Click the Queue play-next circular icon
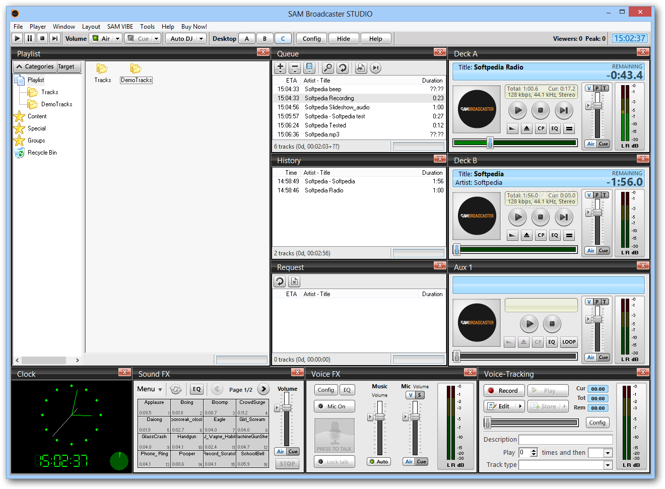The height and width of the screenshot is (489, 665). (x=375, y=67)
